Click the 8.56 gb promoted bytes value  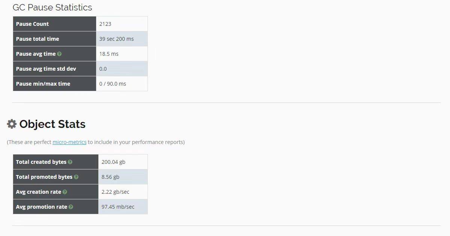click(x=110, y=177)
